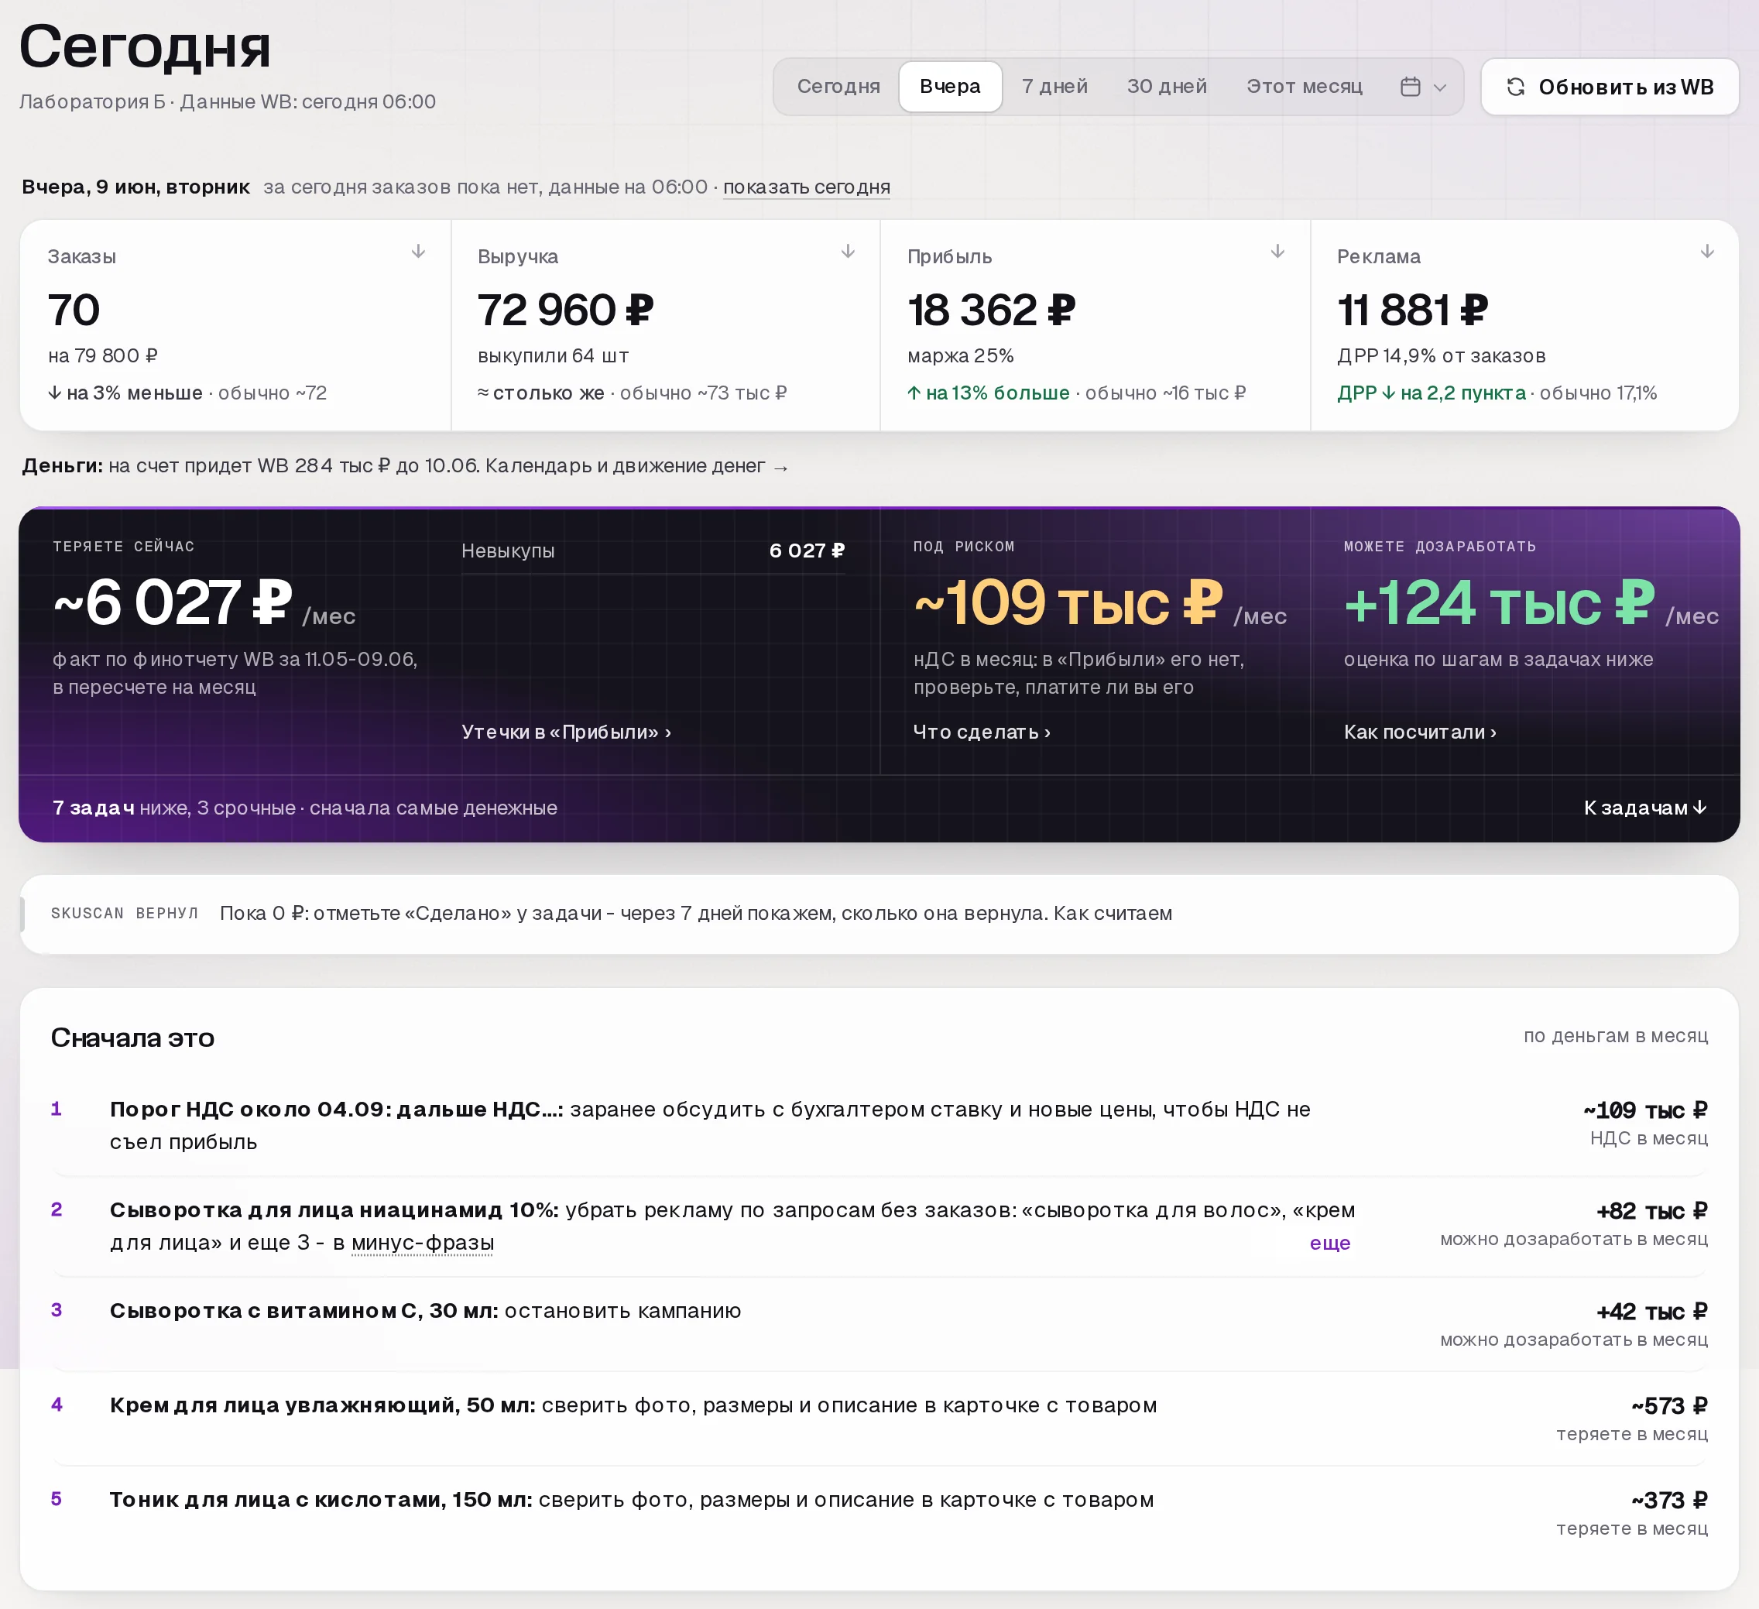Click the down arrow on Реклама card
Image resolution: width=1759 pixels, height=1609 pixels.
tap(1706, 252)
